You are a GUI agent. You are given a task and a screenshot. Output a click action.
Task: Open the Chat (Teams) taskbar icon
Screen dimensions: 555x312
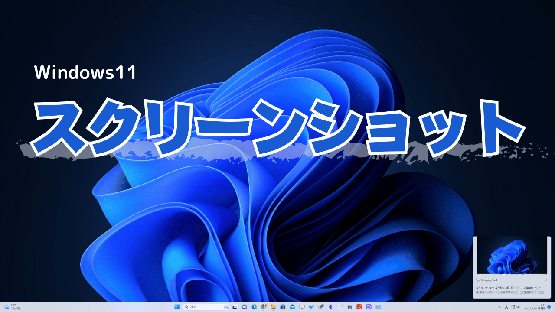pos(245,307)
